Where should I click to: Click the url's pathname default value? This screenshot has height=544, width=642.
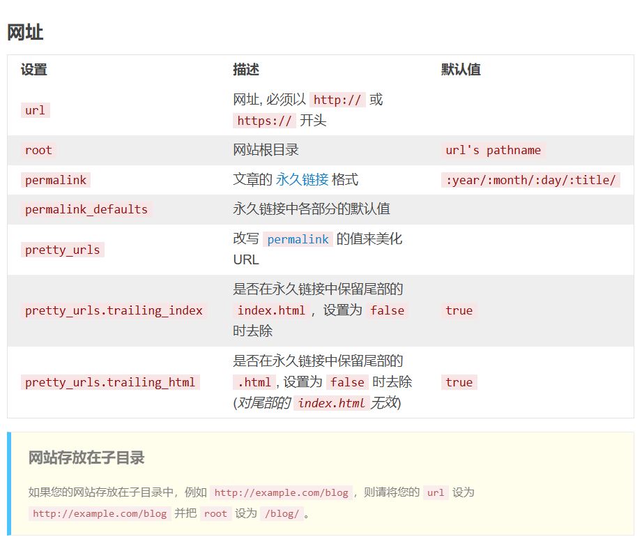click(493, 150)
